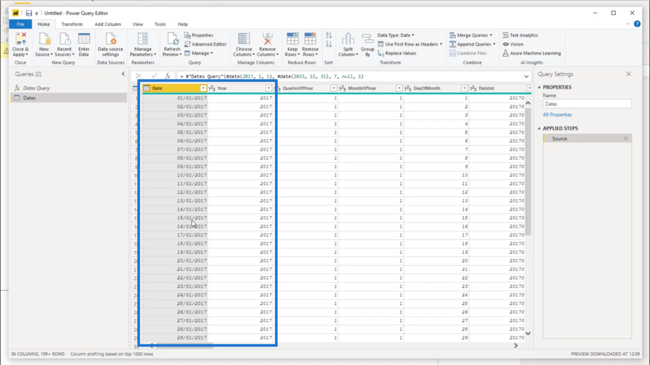Switch to the Add Column tab
Image resolution: width=650 pixels, height=365 pixels.
(x=108, y=24)
